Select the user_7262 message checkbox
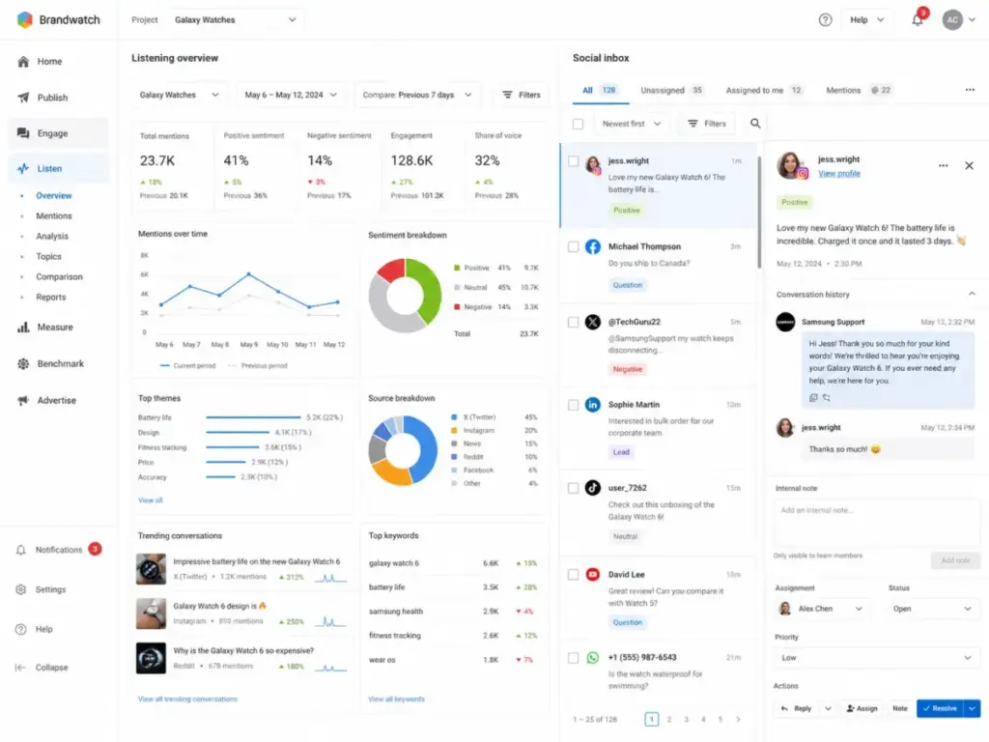 point(574,488)
